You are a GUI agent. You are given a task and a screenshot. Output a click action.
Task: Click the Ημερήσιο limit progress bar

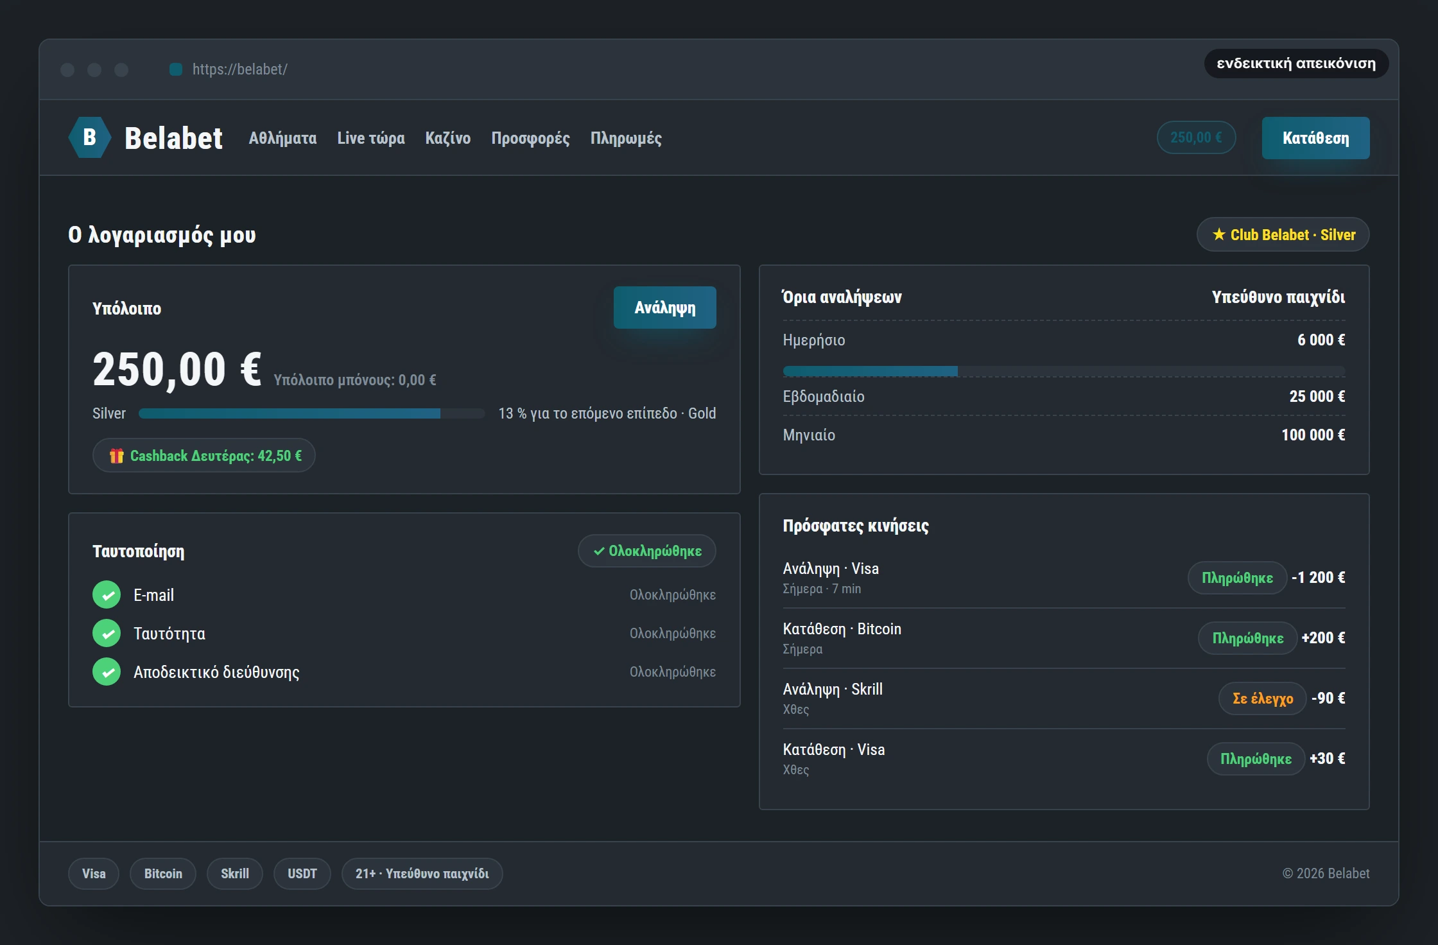(1064, 371)
